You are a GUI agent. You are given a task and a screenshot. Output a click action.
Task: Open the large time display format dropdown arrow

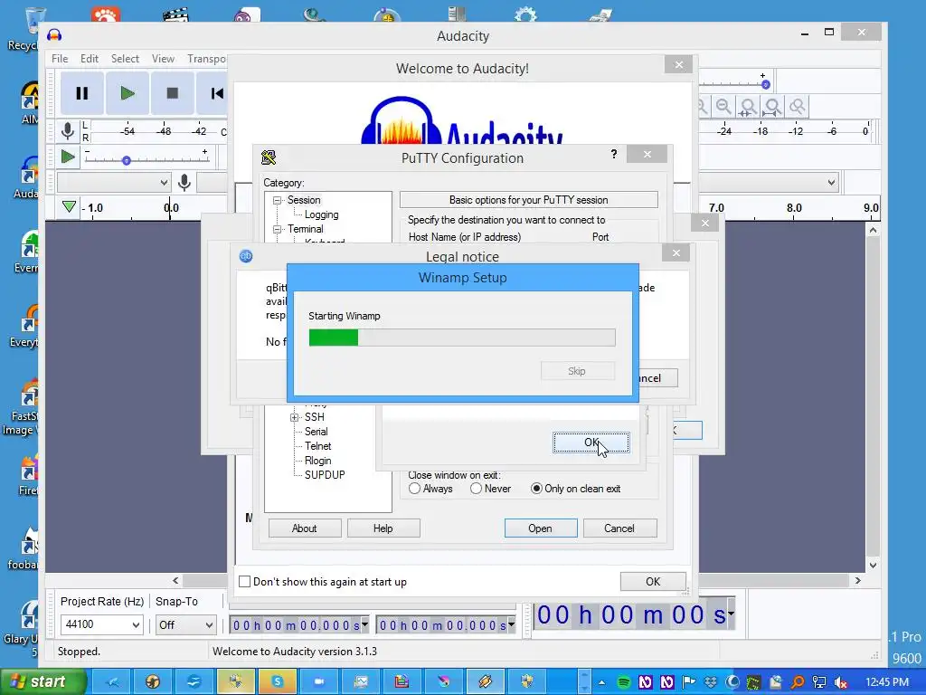[x=731, y=613]
